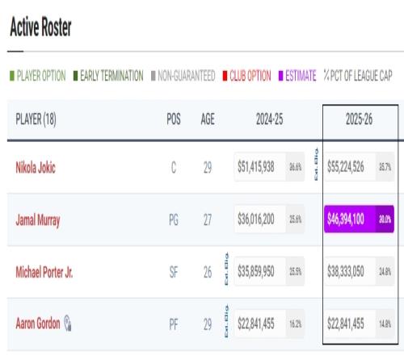This screenshot has height=355, width=404.
Task: Click the Ext. Elig. marker in Michael Porter Jr. row
Action: click(226, 269)
